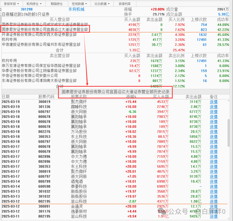Open 详情 for 2025-03-17 聚杰微纤
Screen dimensions: 233x221
pyautogui.click(x=214, y=171)
